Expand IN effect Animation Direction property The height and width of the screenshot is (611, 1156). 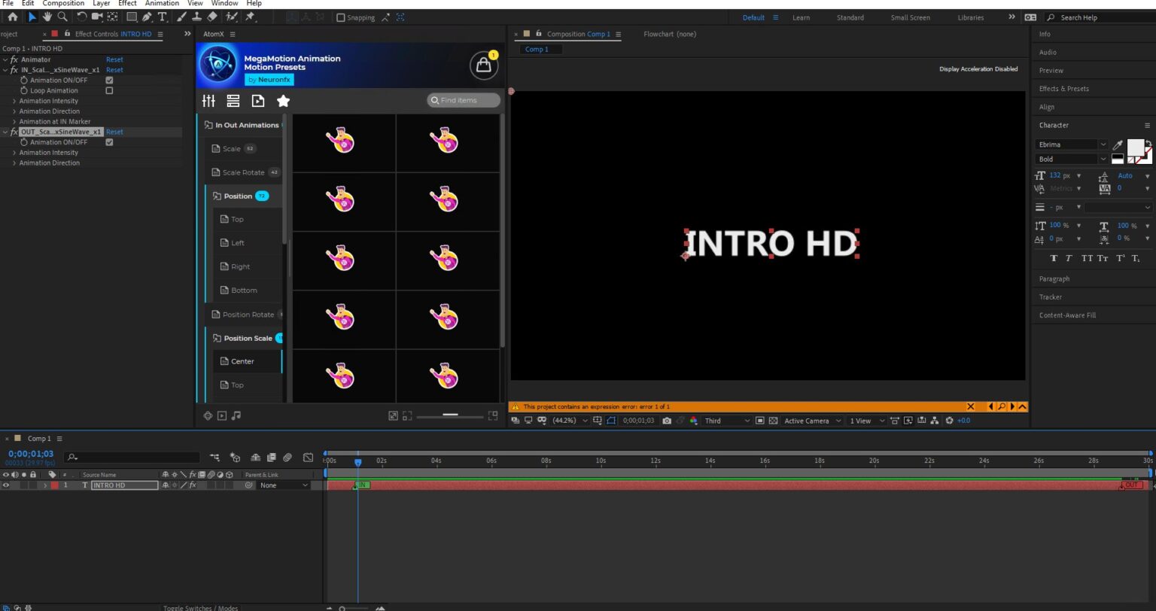[14, 111]
